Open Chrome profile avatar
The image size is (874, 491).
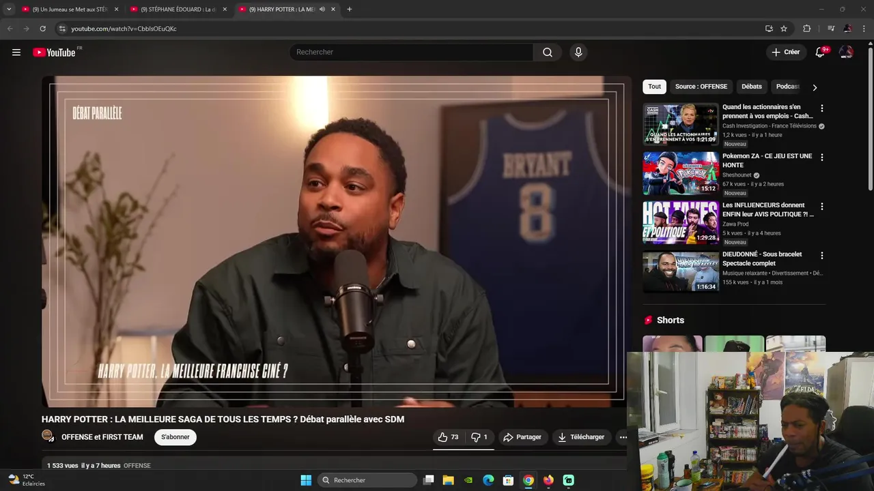click(x=847, y=29)
